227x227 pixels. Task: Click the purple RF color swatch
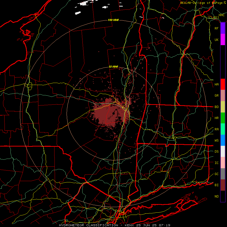[223, 28]
